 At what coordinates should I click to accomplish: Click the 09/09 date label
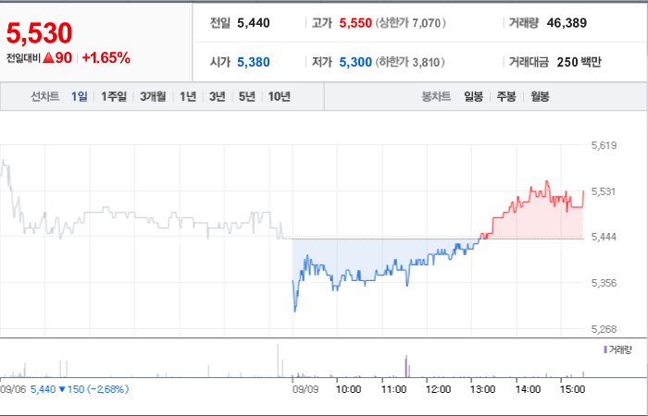tap(305, 389)
